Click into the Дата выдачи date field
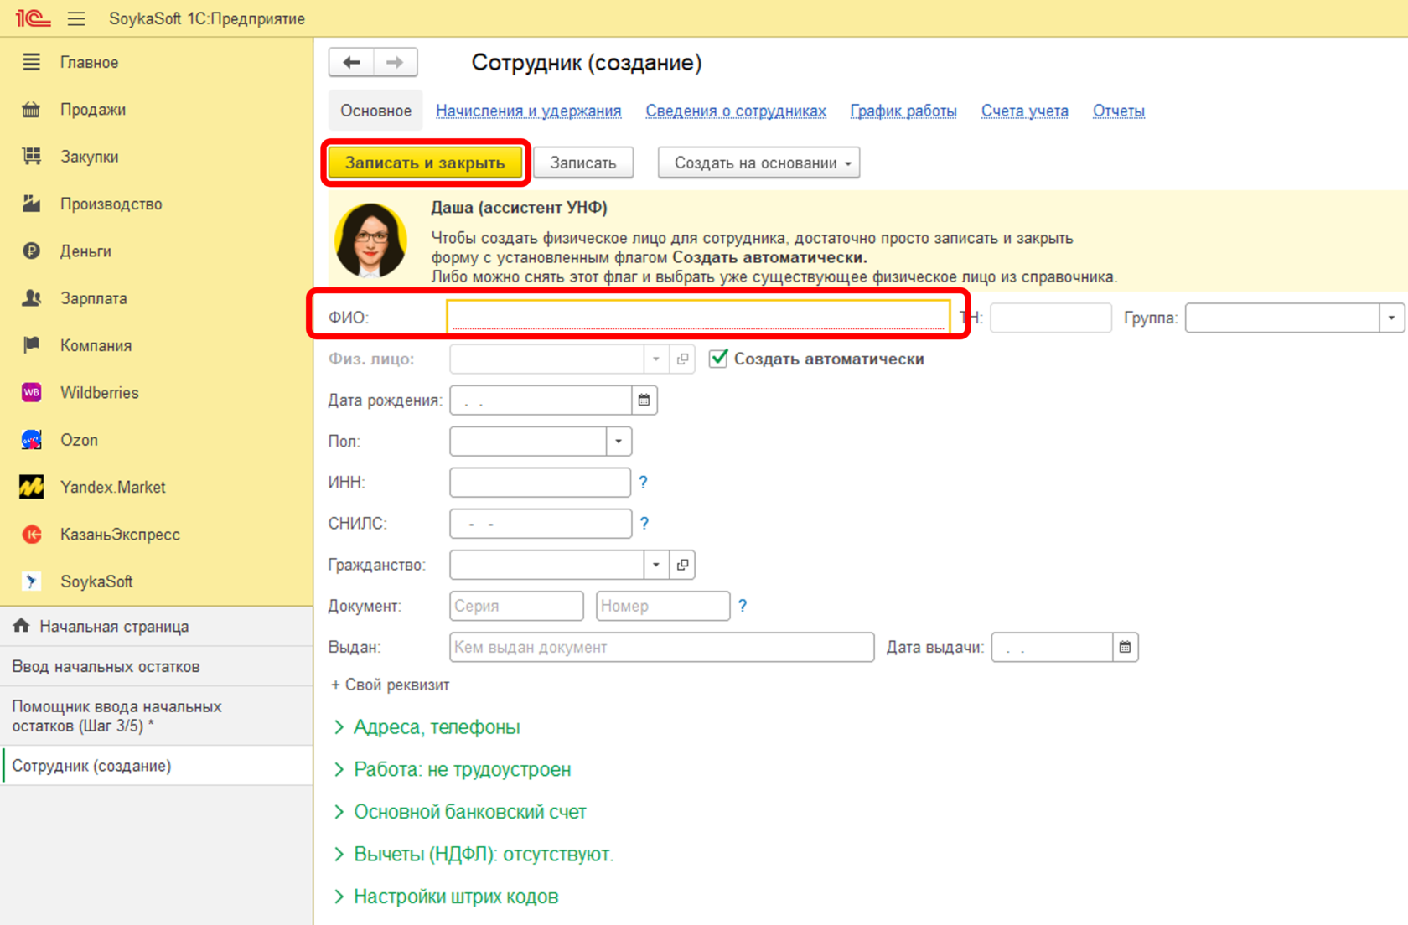 (1052, 647)
